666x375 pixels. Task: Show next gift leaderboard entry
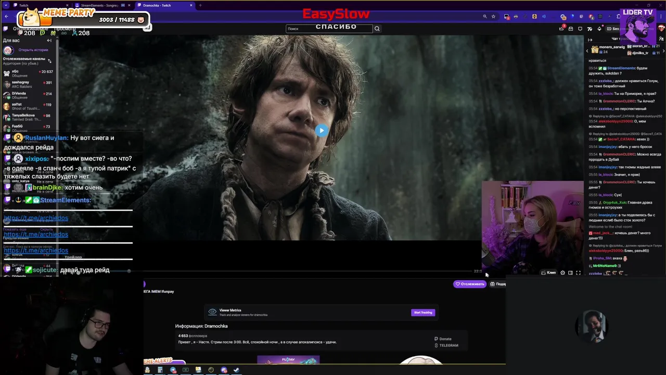[x=663, y=51]
